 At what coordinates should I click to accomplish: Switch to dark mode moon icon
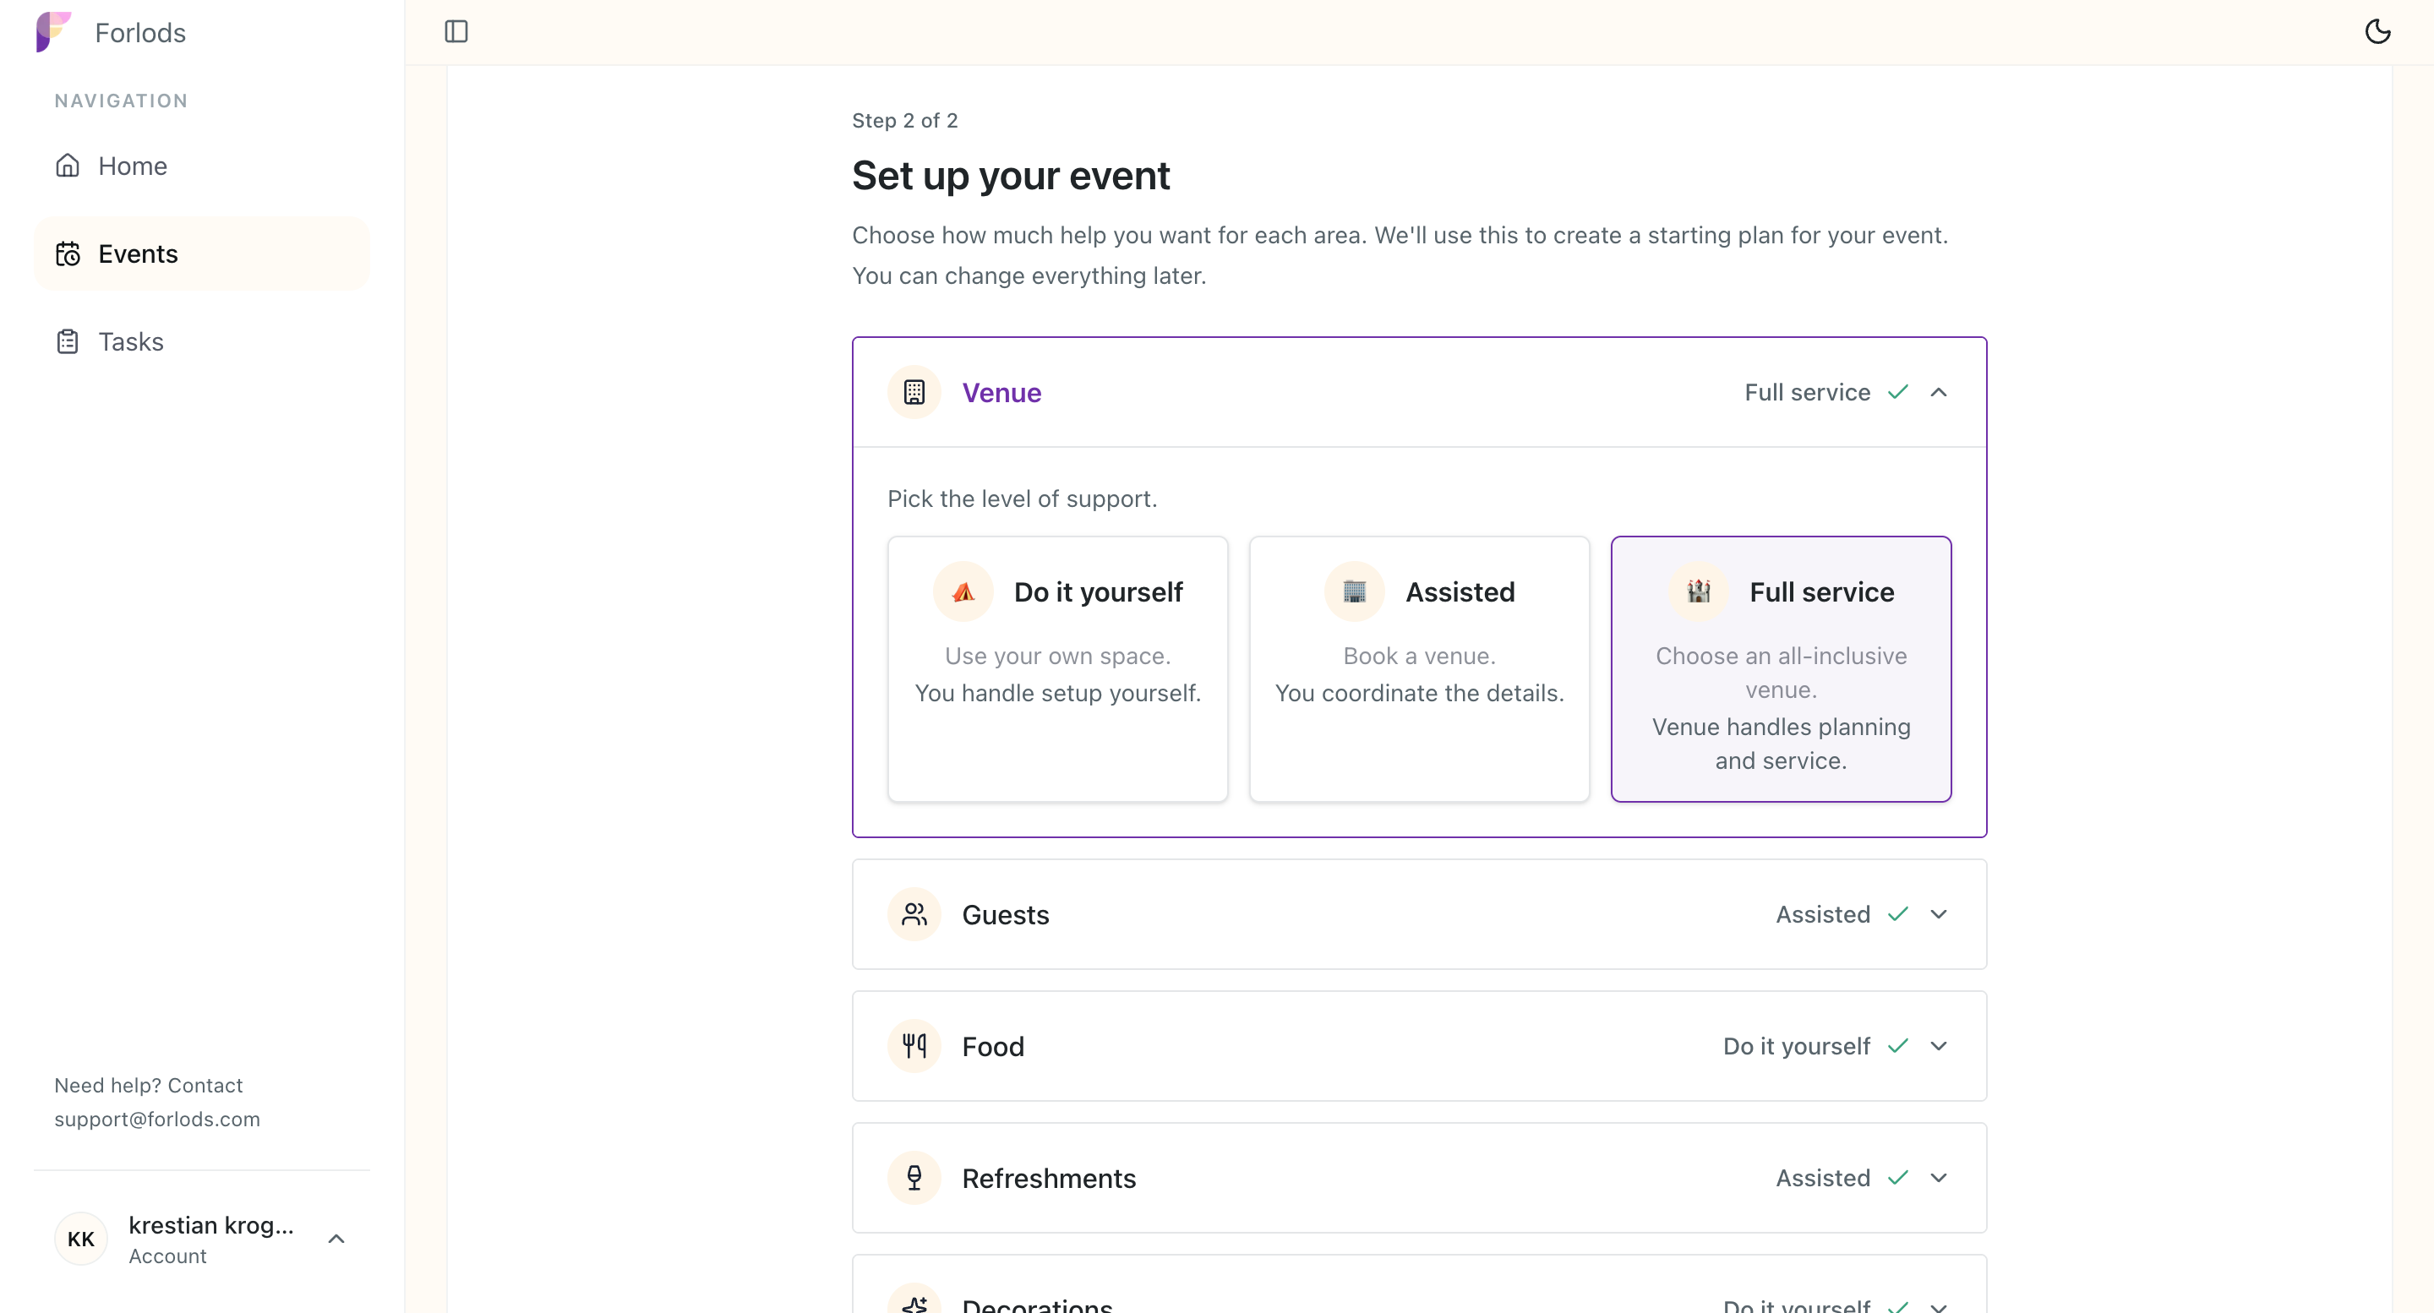pyautogui.click(x=2377, y=32)
